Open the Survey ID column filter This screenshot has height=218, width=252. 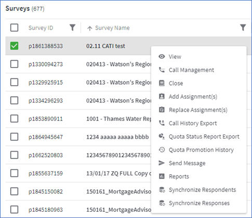[72, 28]
